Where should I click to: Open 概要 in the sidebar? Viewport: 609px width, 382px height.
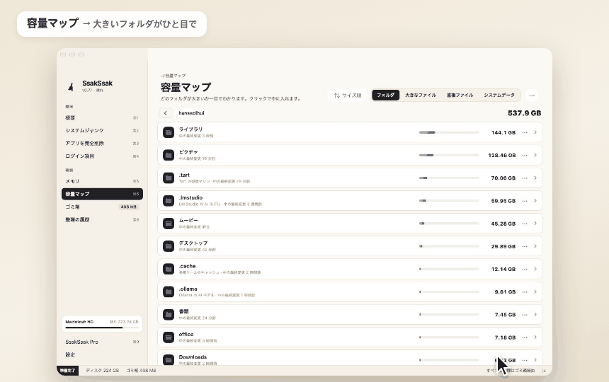click(x=102, y=118)
